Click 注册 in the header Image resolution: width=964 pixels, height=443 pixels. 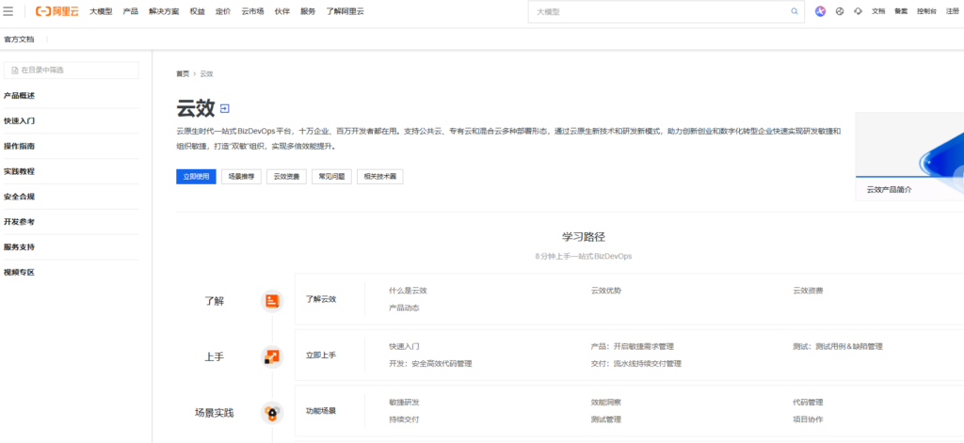[x=953, y=11]
